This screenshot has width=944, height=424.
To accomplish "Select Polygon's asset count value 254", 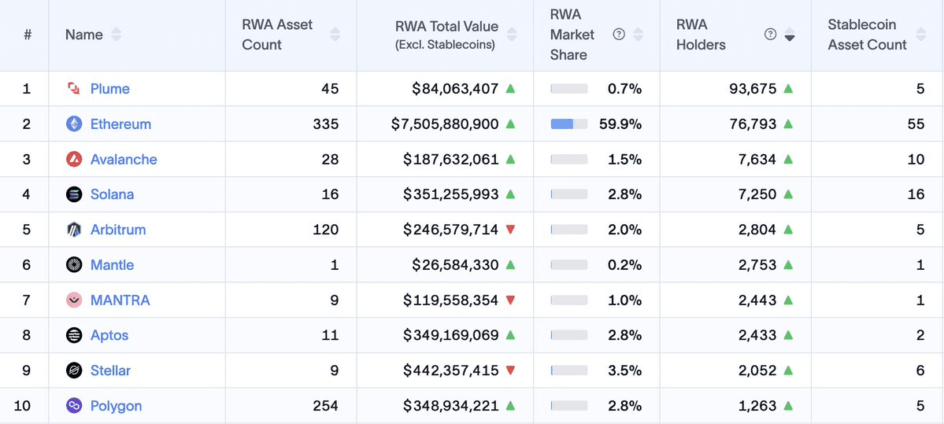I will (x=326, y=406).
